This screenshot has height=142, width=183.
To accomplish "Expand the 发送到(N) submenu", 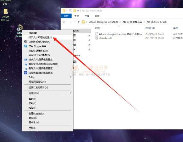I will click(x=48, y=93).
